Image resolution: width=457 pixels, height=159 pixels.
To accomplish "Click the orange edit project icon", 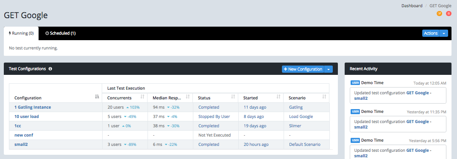I will pos(439,14).
